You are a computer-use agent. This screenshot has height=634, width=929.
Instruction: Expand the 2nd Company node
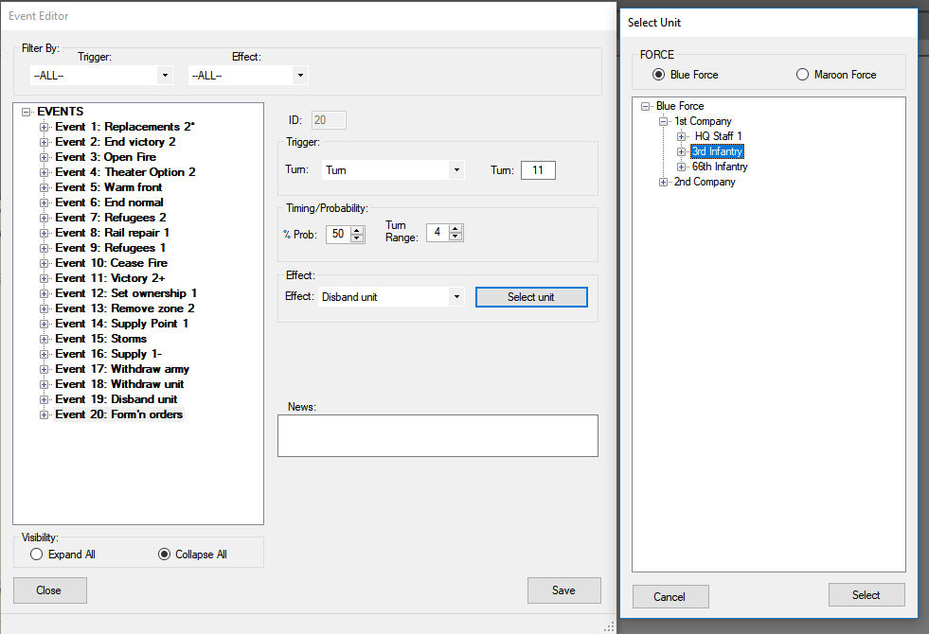click(664, 183)
